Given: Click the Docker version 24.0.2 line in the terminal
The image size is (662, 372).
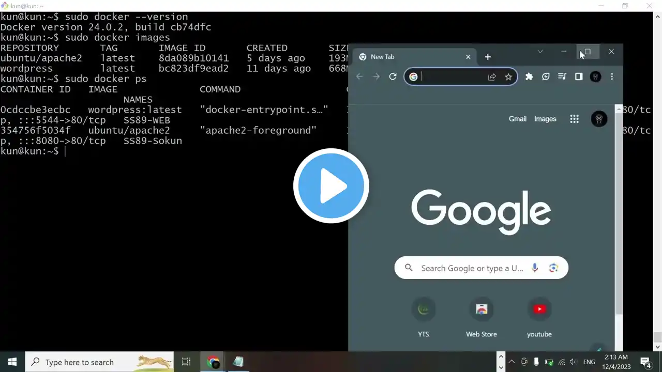Looking at the screenshot, I should pyautogui.click(x=106, y=27).
